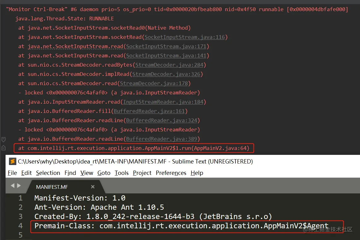
Task: Open the Tools menu
Action: coord(122,173)
